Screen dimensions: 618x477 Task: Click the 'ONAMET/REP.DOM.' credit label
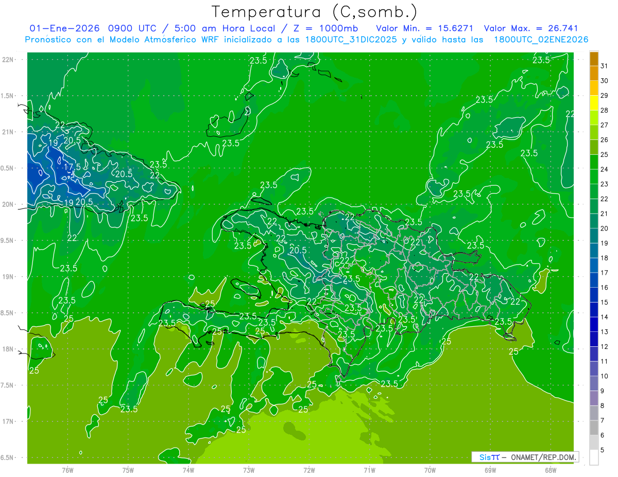[x=543, y=457]
